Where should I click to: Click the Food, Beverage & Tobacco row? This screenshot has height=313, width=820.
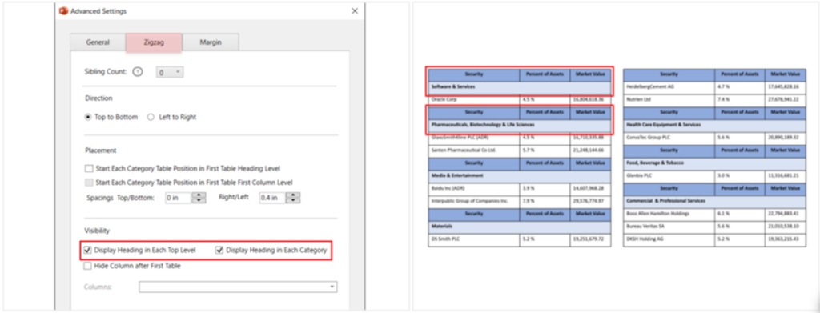(x=714, y=163)
